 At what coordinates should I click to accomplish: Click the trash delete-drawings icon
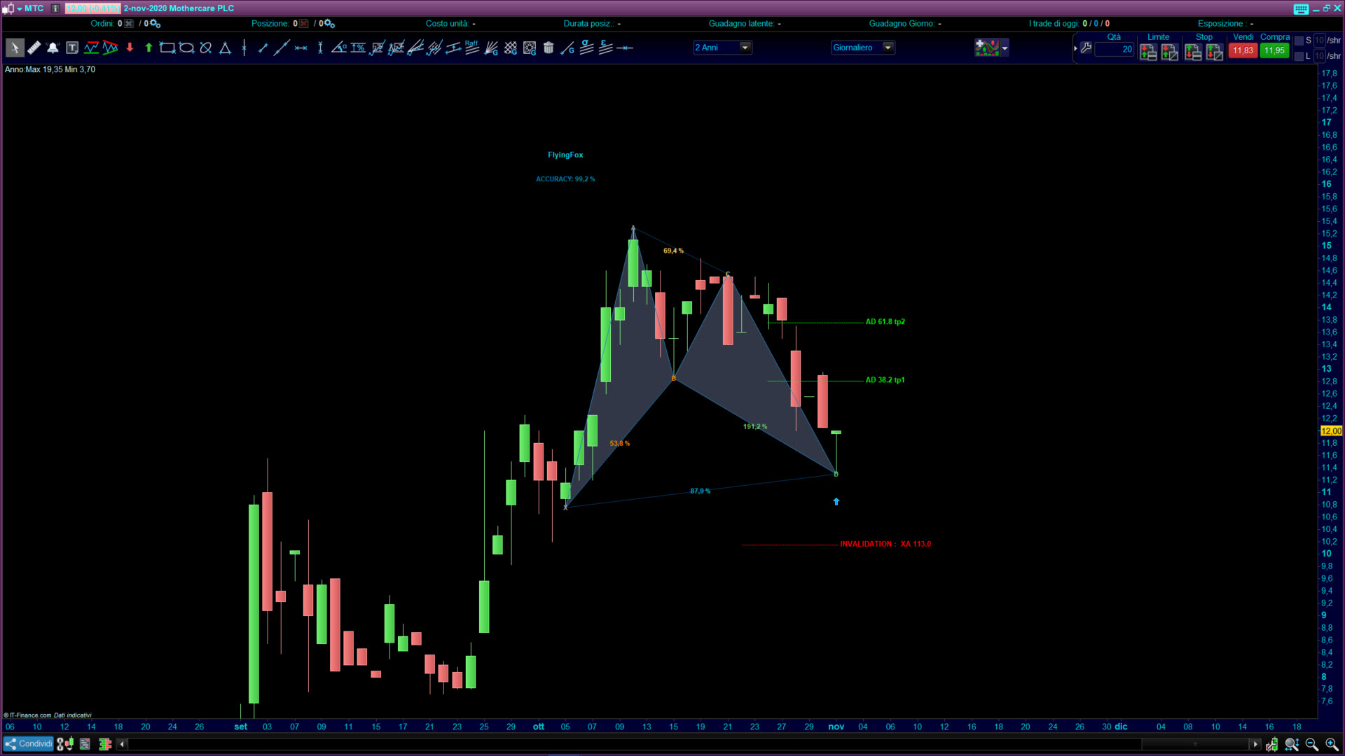549,48
